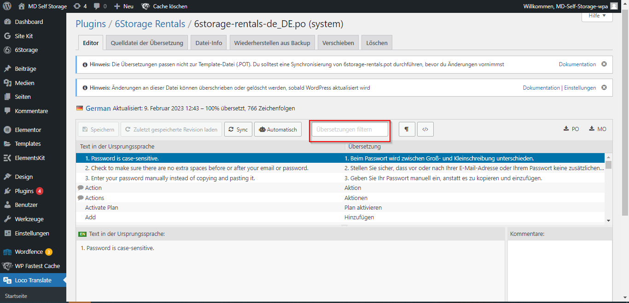
Task: Click the Sync button
Action: (x=238, y=129)
